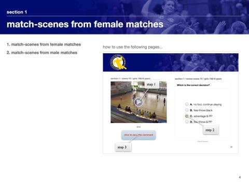Click the handball court video thumbnail
Image resolution: width=249 pixels, height=186 pixels.
pos(139,102)
